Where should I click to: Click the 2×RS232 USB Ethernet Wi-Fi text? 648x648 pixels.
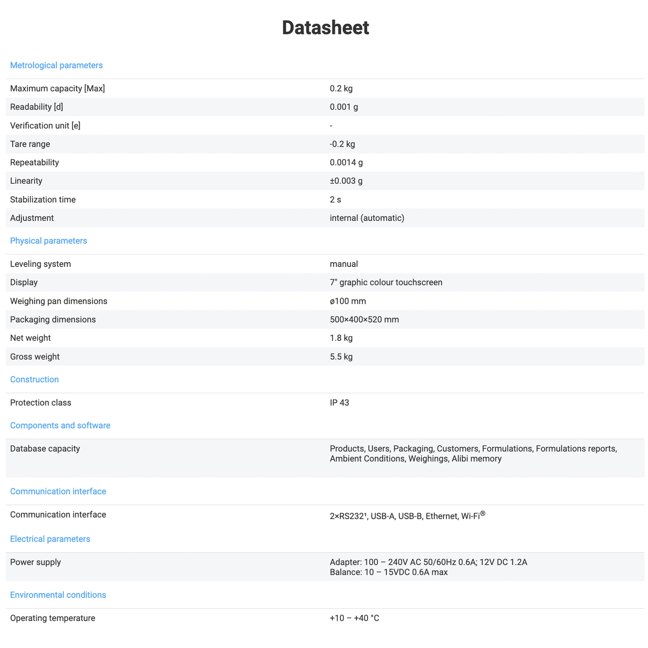(407, 515)
